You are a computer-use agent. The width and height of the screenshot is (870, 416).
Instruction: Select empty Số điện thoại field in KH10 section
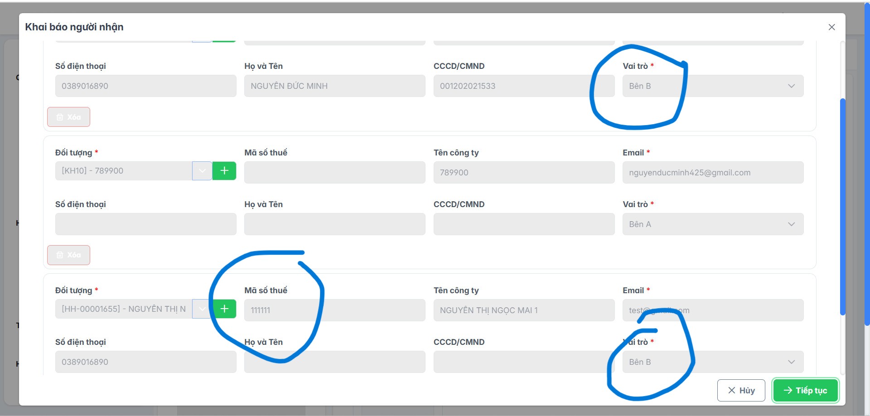[146, 224]
